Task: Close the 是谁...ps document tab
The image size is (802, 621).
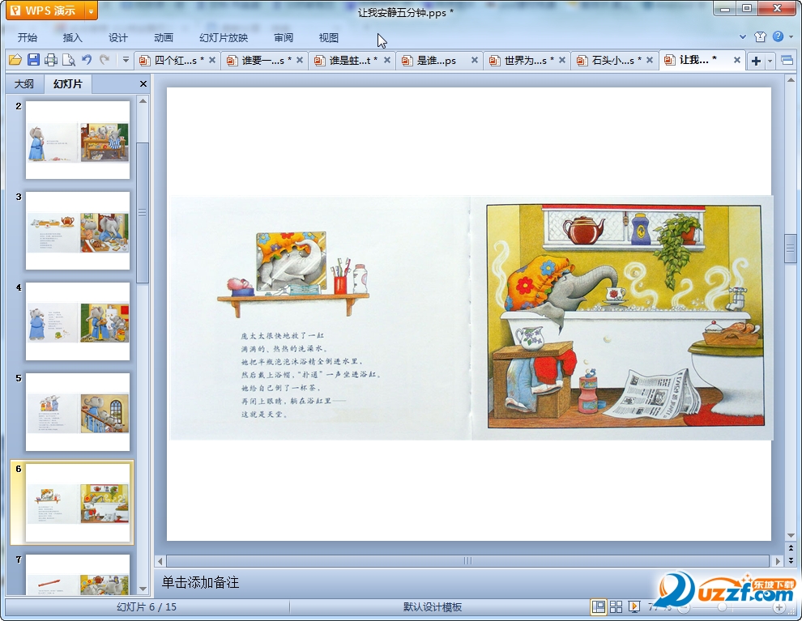Action: click(475, 60)
